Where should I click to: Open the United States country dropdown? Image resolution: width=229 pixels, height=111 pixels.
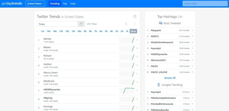click(x=35, y=3)
